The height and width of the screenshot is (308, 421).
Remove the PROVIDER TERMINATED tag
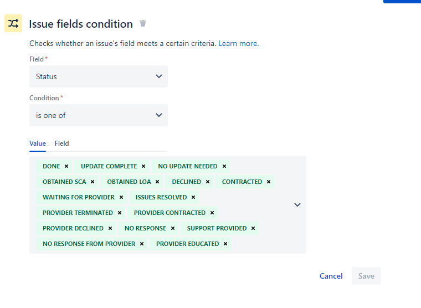(120, 213)
